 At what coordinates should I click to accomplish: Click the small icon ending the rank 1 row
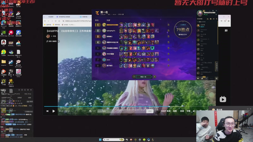[169, 25]
